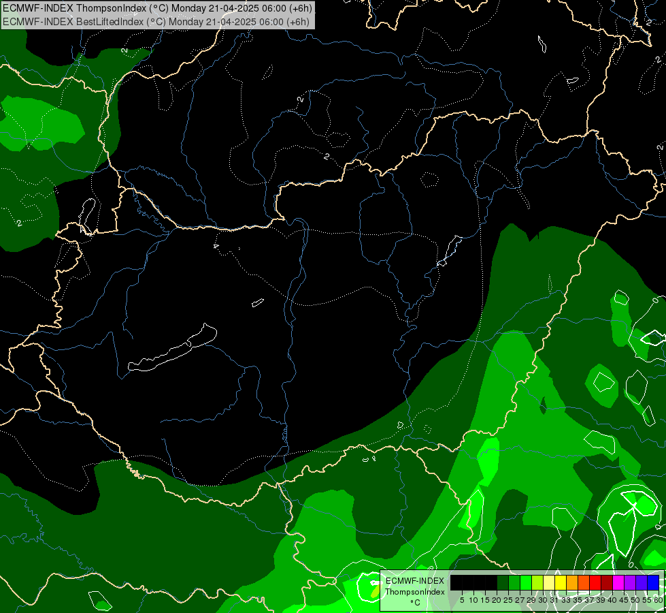Click the legend tick value 29
Screen dimensions: 666x613
click(x=531, y=600)
